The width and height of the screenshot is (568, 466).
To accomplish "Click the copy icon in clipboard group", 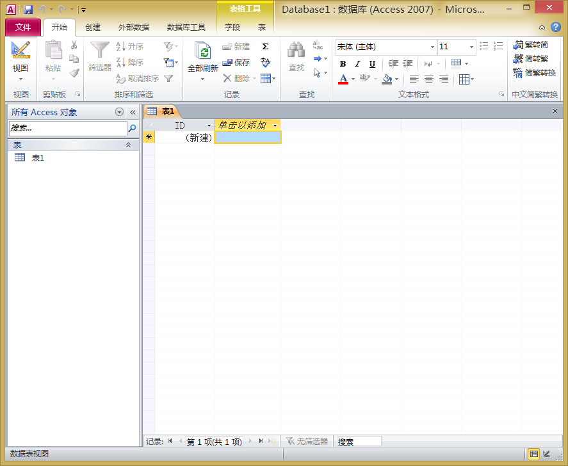I will click(x=74, y=59).
